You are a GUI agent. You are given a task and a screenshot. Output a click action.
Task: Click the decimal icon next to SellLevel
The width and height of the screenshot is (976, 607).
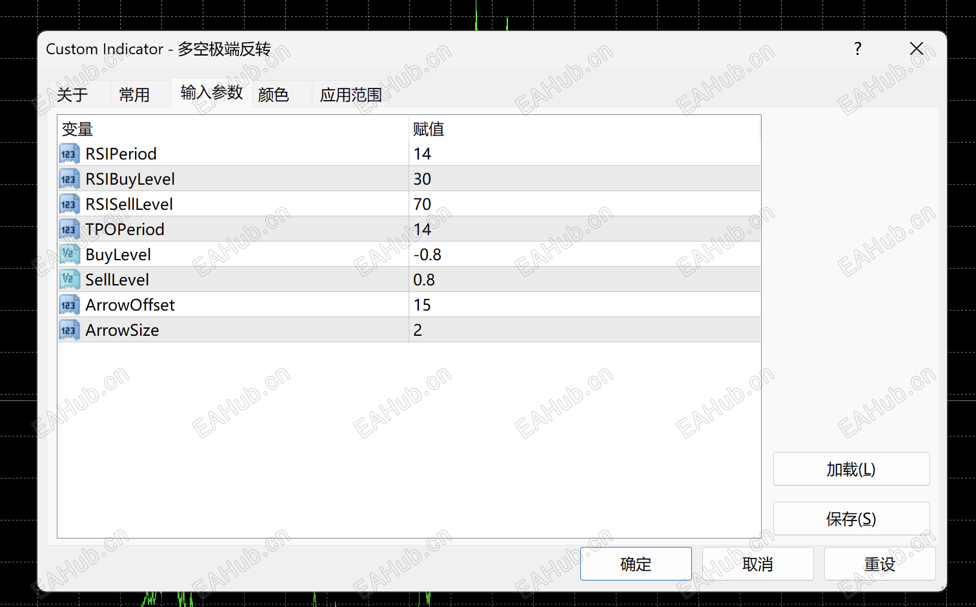pyautogui.click(x=68, y=279)
